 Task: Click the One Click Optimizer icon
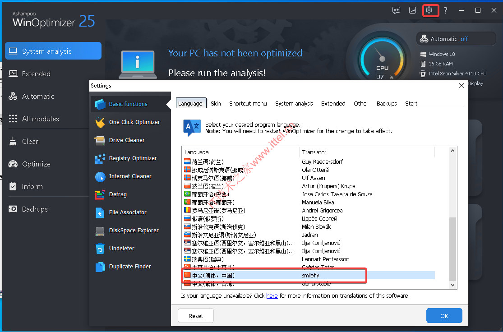tap(100, 122)
